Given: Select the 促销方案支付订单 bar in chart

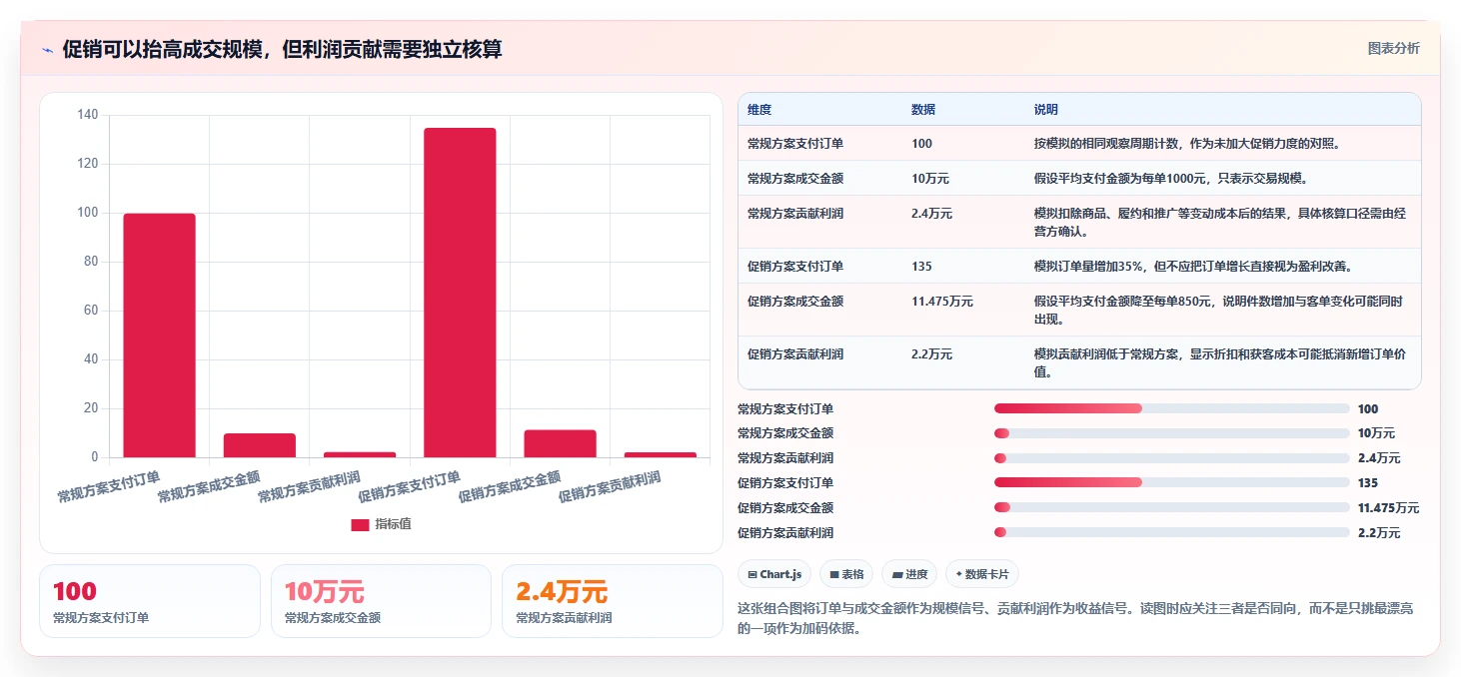Looking at the screenshot, I should pos(460,293).
